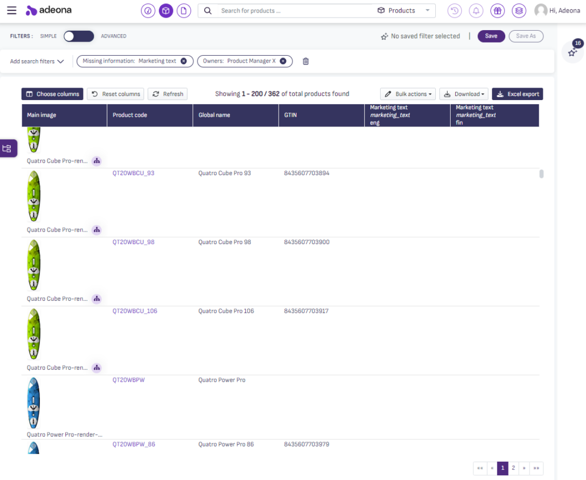Click Choose columns button
The image size is (586, 480).
pyautogui.click(x=52, y=94)
